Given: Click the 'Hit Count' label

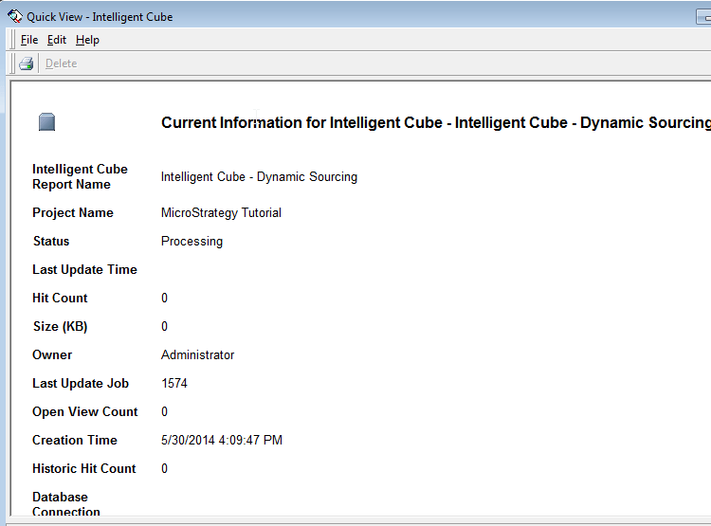Looking at the screenshot, I should [x=60, y=299].
